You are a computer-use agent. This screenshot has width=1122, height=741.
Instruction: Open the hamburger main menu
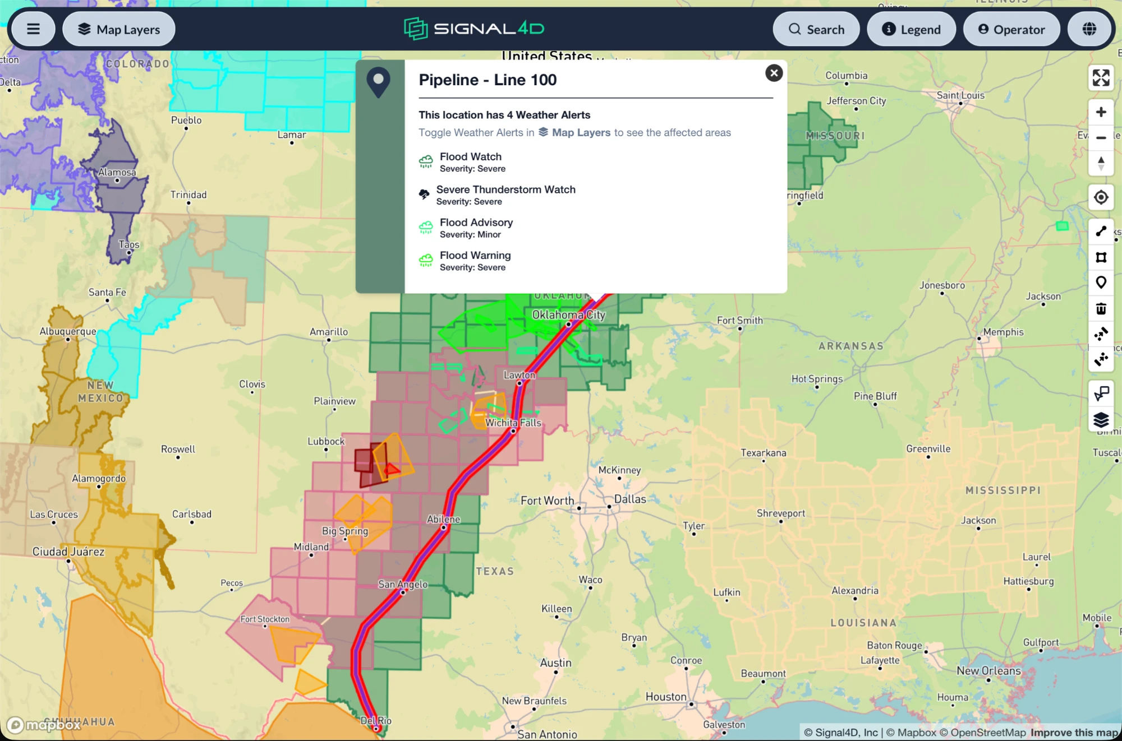(x=33, y=29)
